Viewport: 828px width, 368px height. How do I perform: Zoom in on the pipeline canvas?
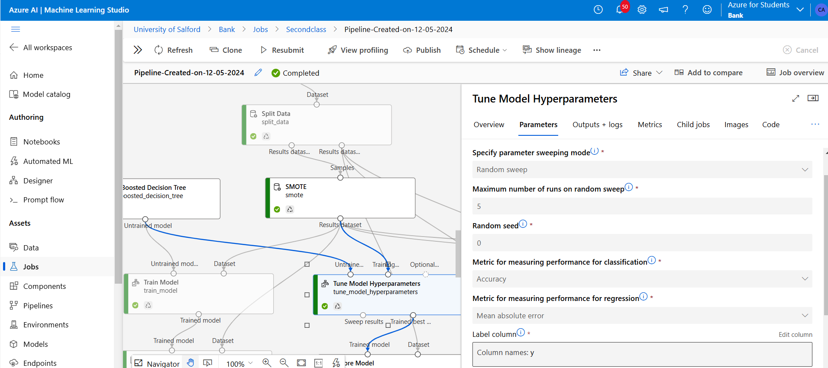point(267,363)
